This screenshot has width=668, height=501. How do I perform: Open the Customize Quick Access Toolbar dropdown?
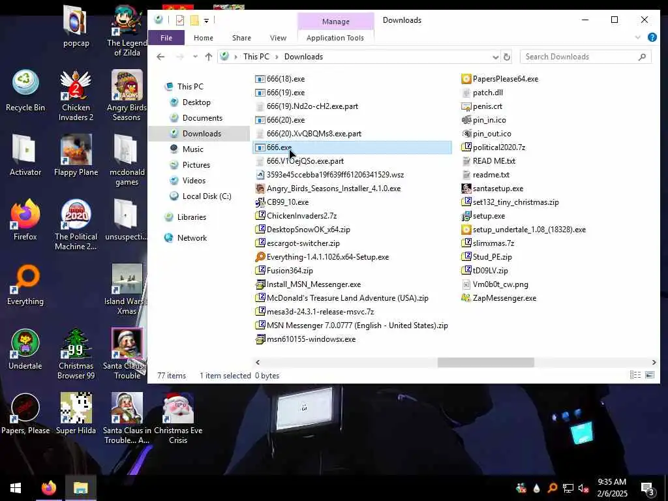pyautogui.click(x=206, y=20)
